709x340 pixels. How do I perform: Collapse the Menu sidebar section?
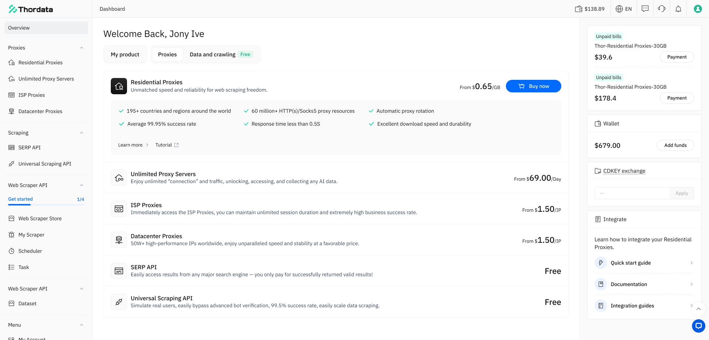(82, 325)
